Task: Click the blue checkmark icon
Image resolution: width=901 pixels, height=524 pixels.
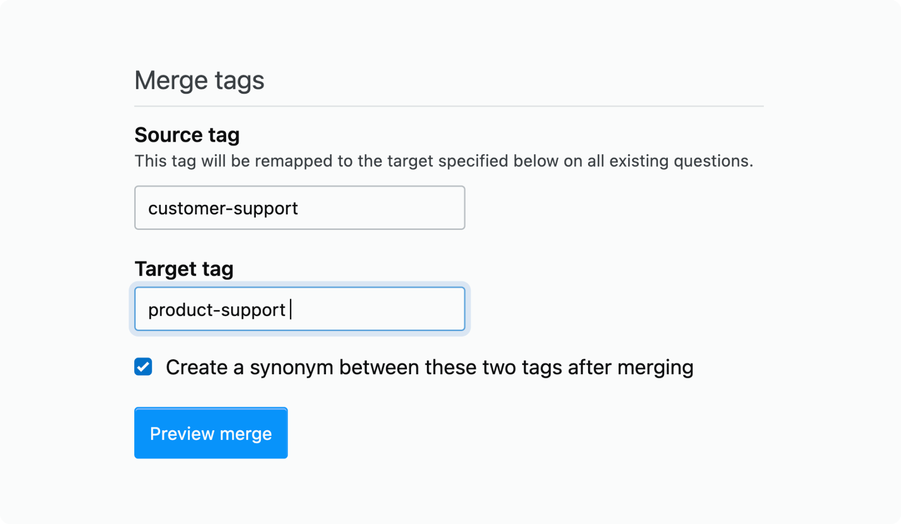Action: [x=143, y=367]
